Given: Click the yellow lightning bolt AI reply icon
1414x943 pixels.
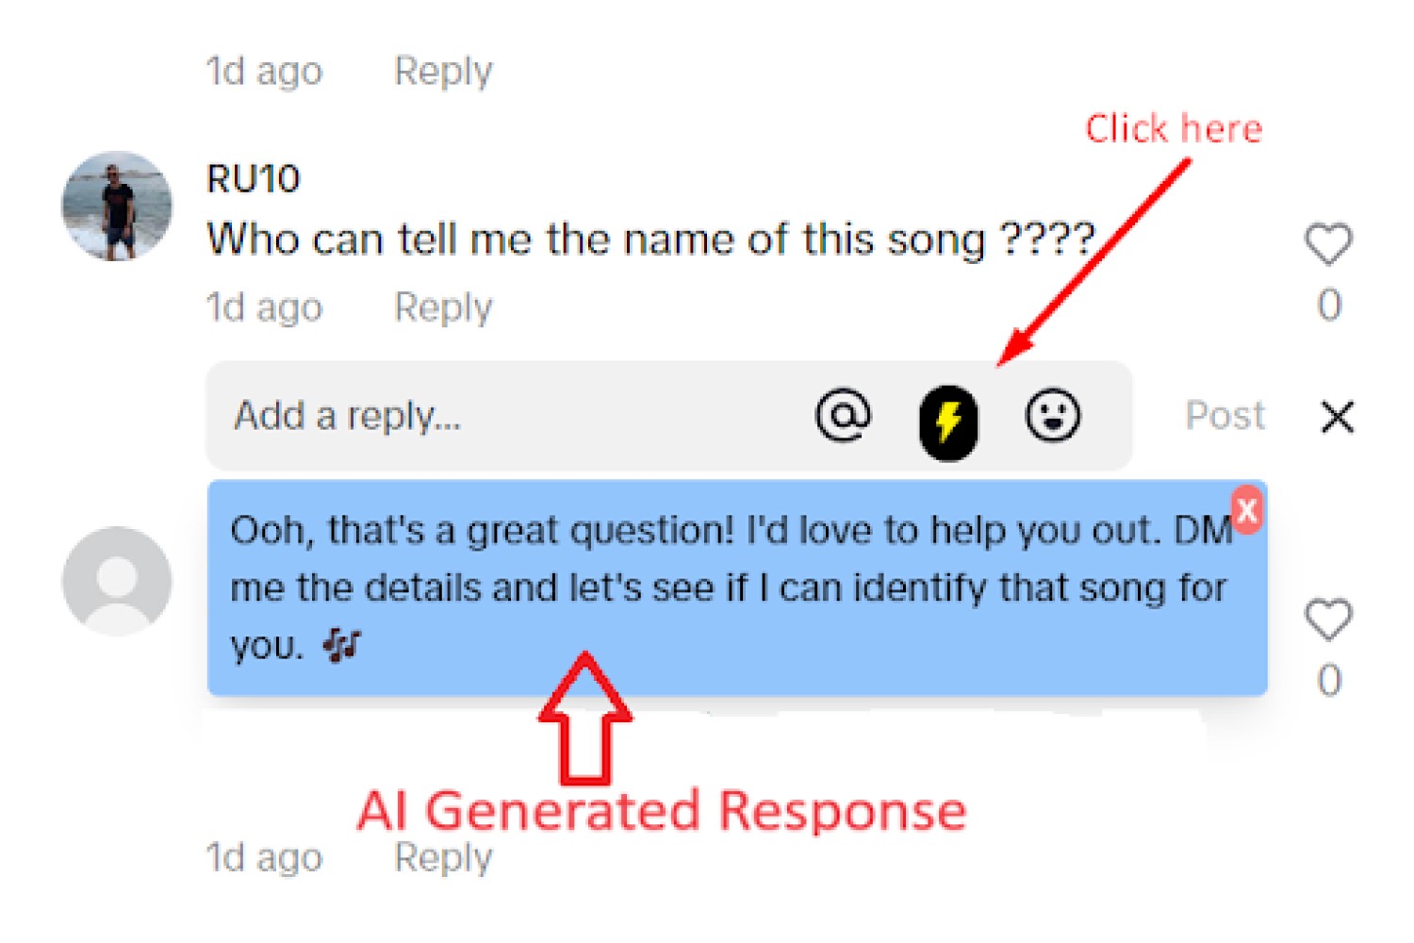Looking at the screenshot, I should 948,422.
